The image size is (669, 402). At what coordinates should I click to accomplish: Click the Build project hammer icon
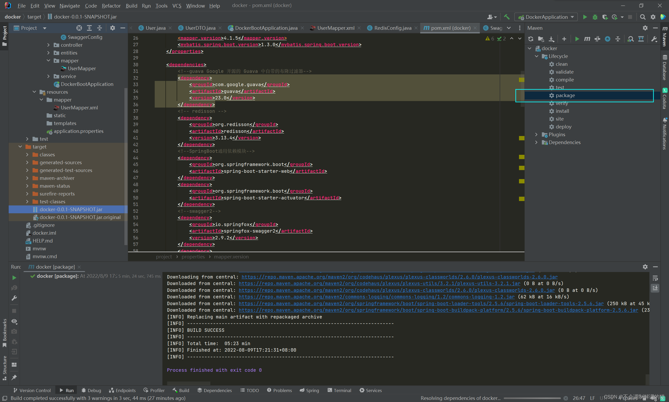click(506, 17)
